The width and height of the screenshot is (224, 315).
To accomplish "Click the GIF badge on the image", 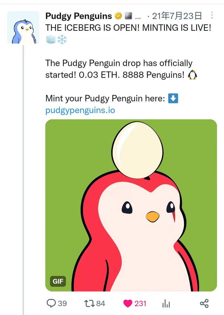I will (x=58, y=281).
